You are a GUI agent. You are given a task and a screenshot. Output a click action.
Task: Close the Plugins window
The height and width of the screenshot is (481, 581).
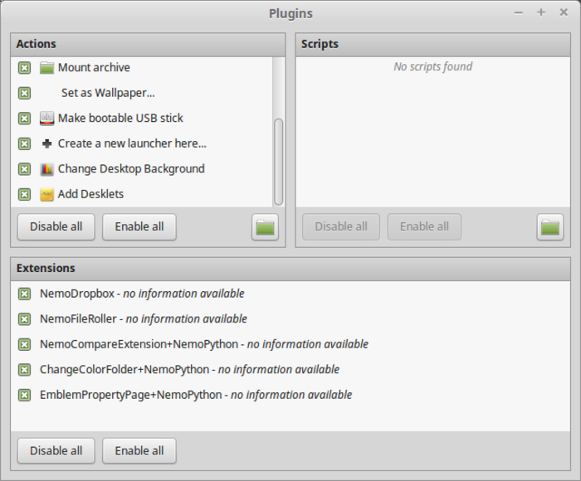(564, 13)
